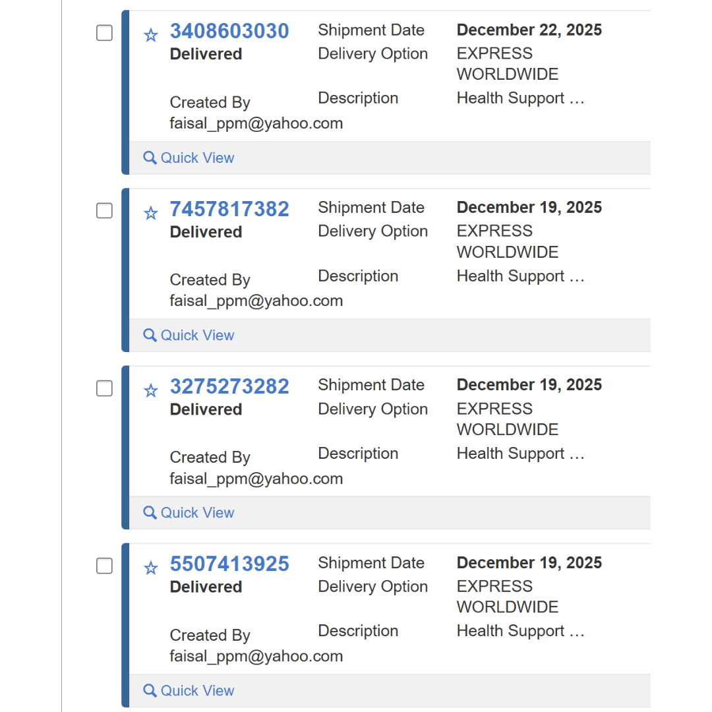Viewport: 712px width, 712px height.
Task: Open tracking number 3275273282 link
Action: 229,386
